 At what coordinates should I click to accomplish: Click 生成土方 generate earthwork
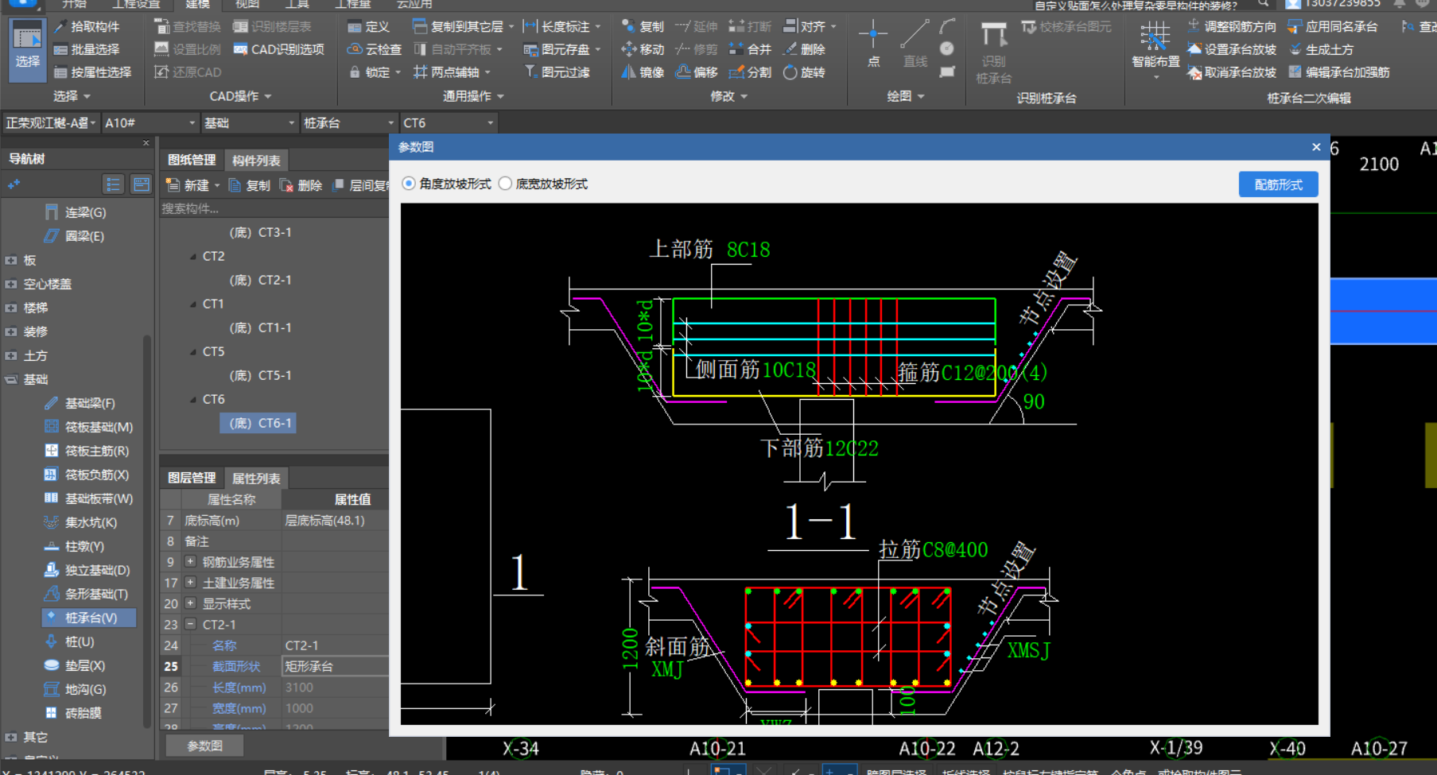pyautogui.click(x=1321, y=49)
